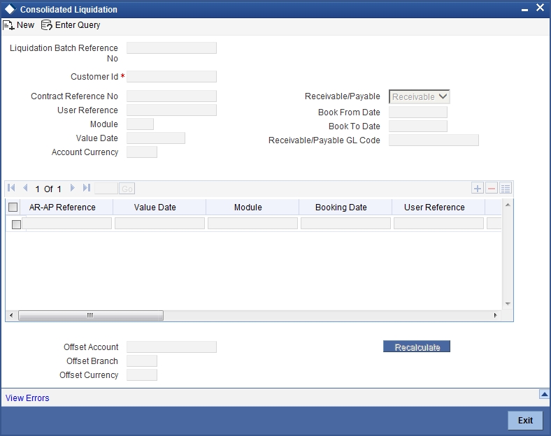551x436 pixels.
Task: Open single record view icon
Action: click(x=506, y=189)
